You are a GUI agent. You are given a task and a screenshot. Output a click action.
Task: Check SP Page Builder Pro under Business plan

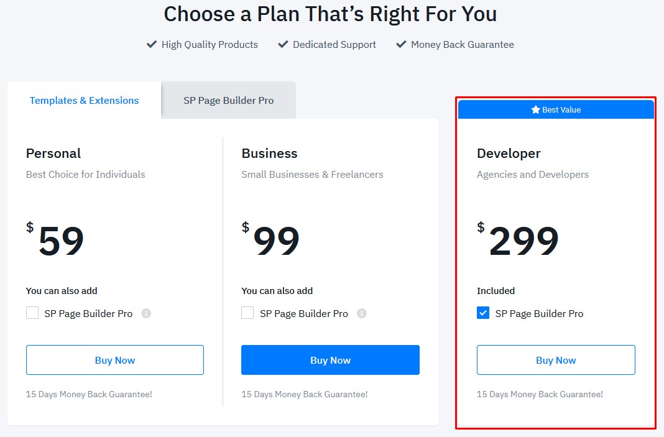click(247, 313)
